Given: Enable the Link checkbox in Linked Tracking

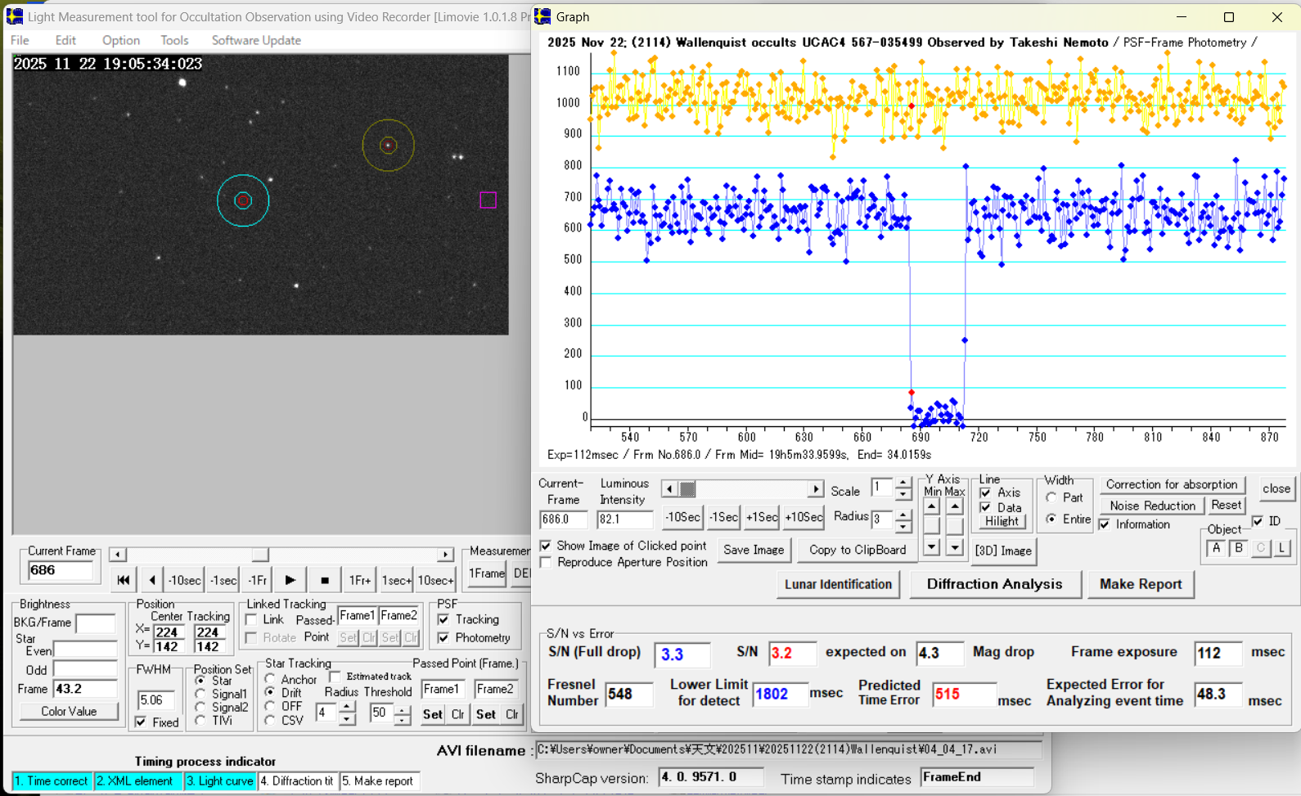Looking at the screenshot, I should pyautogui.click(x=252, y=620).
